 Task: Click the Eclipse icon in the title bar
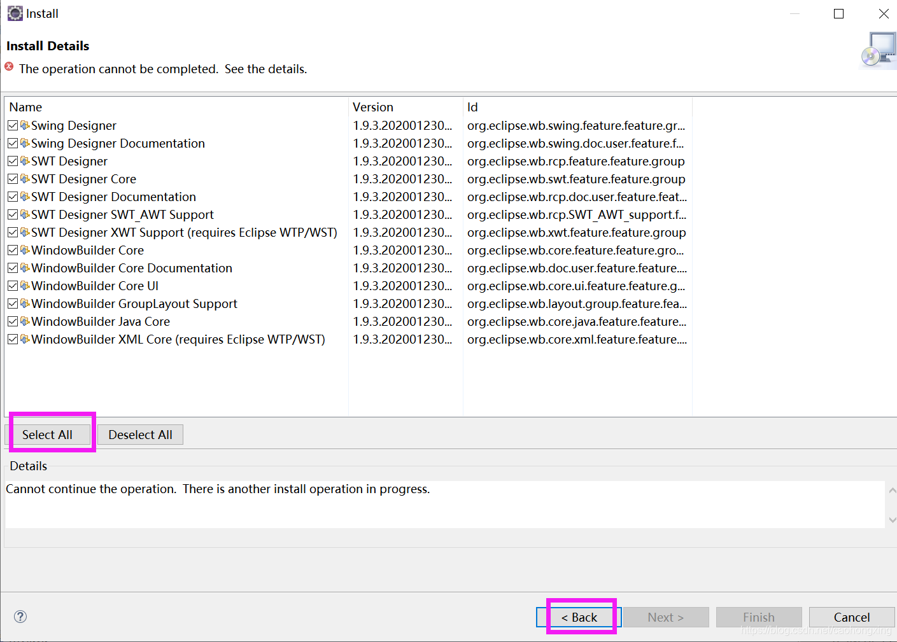[15, 13]
